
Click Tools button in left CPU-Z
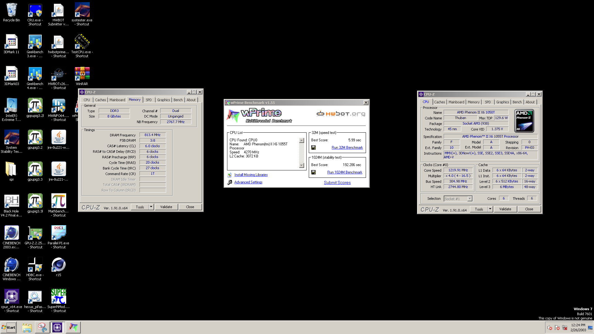pyautogui.click(x=140, y=207)
